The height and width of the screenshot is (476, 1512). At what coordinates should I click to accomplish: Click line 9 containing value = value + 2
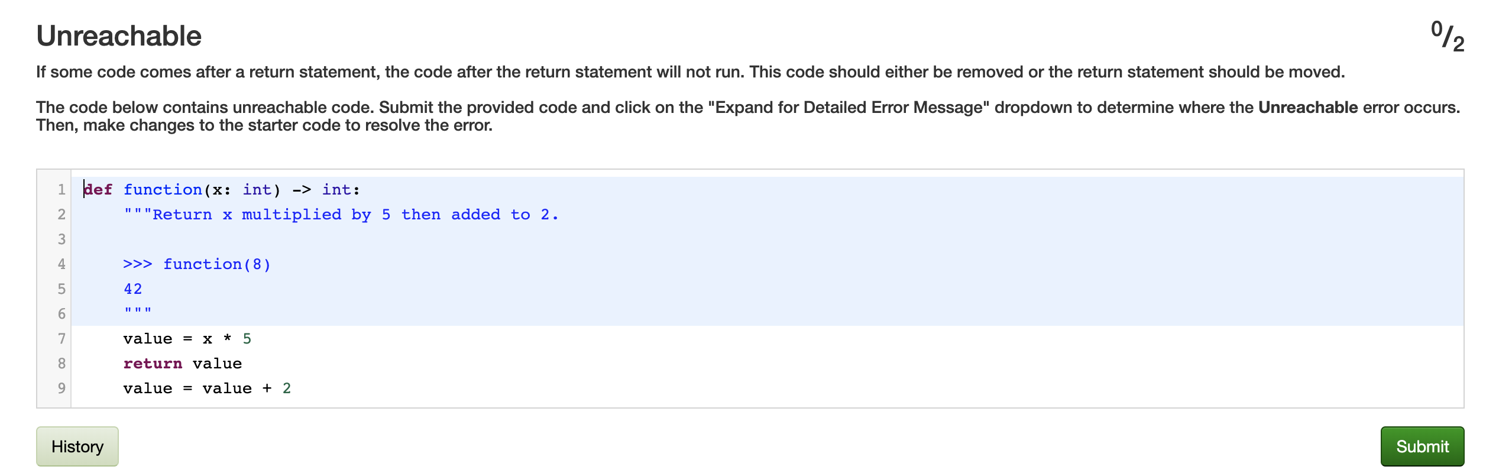point(206,388)
